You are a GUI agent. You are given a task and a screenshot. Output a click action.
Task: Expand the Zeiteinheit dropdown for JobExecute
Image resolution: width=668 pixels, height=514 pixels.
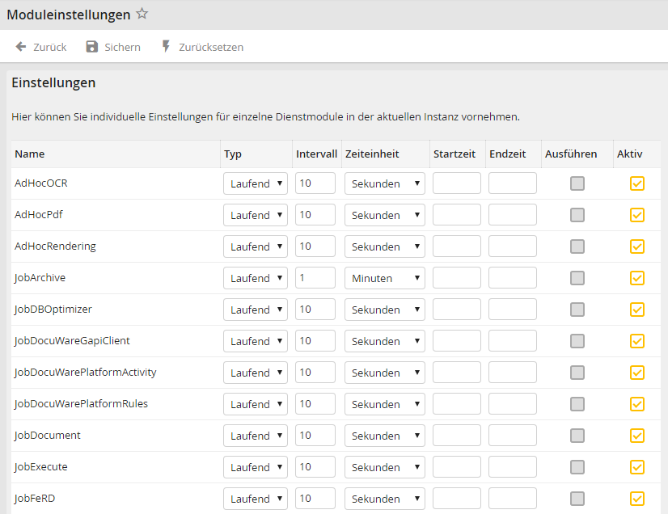385,467
